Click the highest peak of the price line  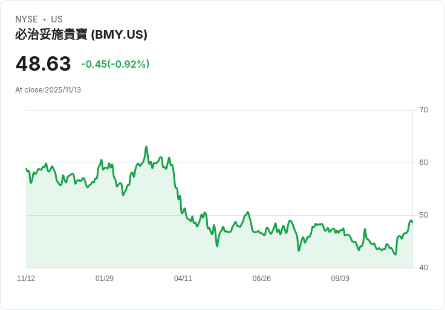(146, 147)
